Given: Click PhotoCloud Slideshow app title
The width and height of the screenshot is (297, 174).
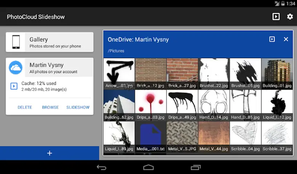Looking at the screenshot, I should pos(36,17).
